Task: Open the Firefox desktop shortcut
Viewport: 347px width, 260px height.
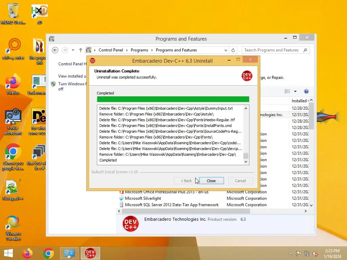Action: pyautogui.click(x=13, y=84)
